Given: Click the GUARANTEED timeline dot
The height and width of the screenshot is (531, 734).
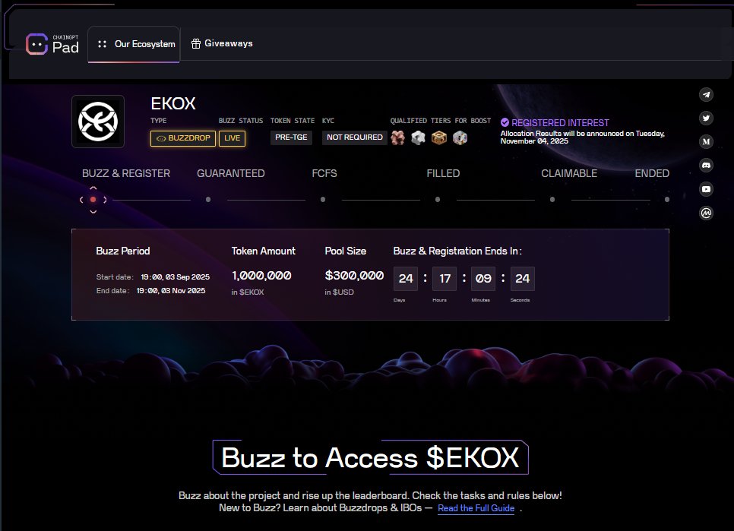Looking at the screenshot, I should pyautogui.click(x=208, y=200).
